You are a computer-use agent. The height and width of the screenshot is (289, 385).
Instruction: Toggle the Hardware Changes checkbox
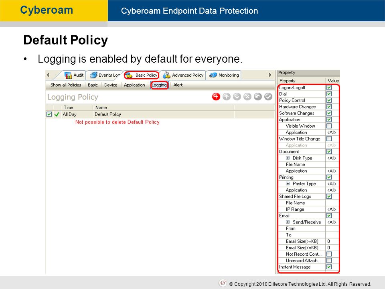click(x=329, y=107)
